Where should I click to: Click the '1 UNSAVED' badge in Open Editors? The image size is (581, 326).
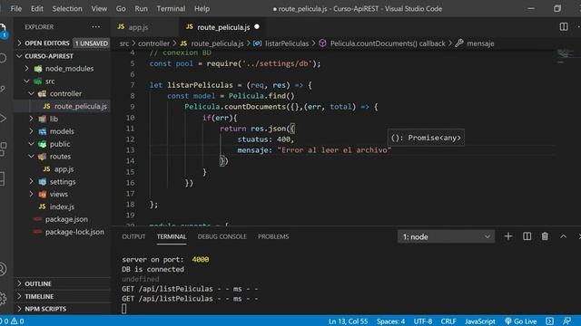(x=92, y=43)
